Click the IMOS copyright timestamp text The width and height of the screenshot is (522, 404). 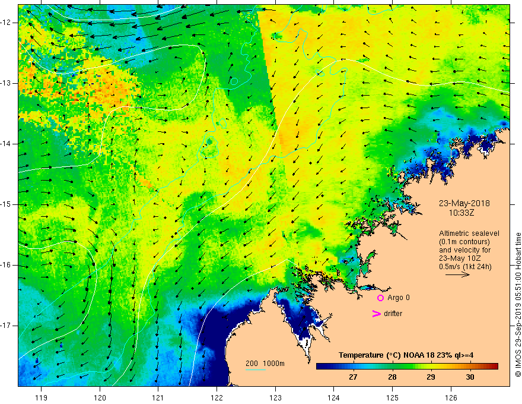pos(518,305)
